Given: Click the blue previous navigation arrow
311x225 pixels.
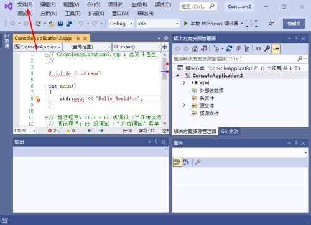Looking at the screenshot, I should click(x=90, y=131).
